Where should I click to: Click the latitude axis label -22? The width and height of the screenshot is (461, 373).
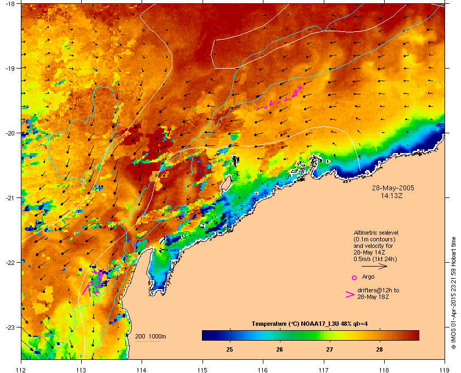click(x=10, y=262)
